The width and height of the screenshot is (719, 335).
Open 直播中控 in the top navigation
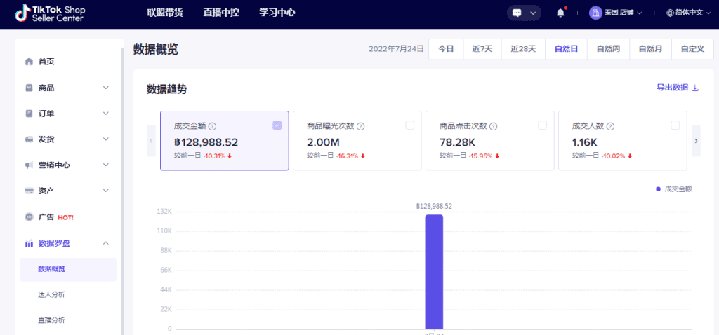tap(221, 13)
